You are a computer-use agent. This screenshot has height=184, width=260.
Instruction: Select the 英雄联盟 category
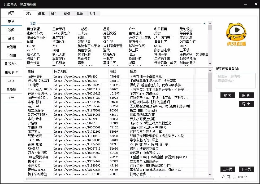coord(33,29)
